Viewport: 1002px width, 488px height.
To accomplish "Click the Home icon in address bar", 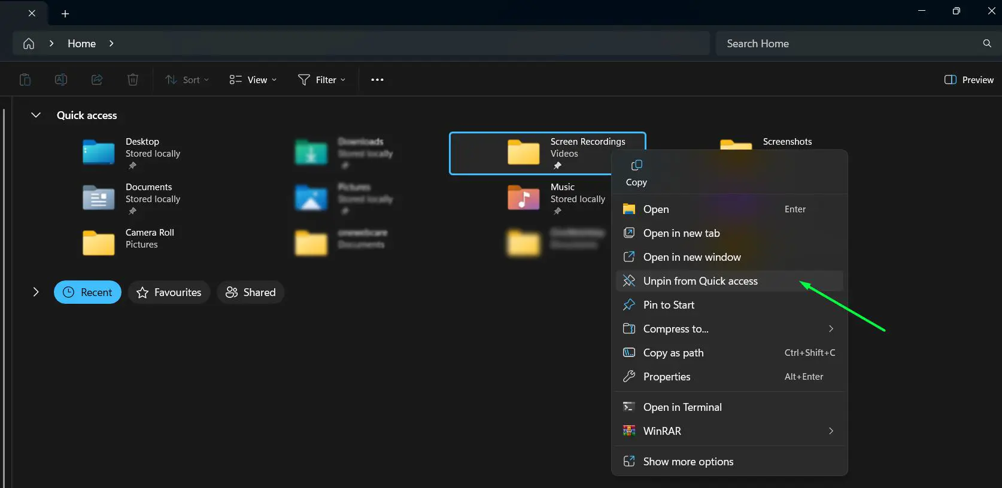I will (x=29, y=44).
